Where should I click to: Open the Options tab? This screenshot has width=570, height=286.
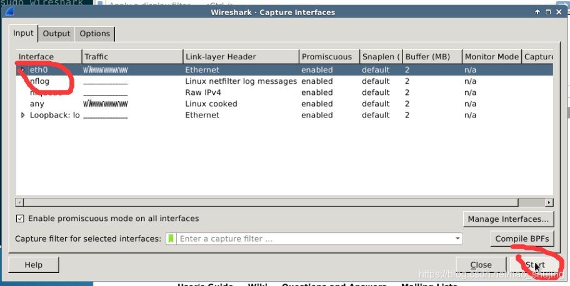coord(94,34)
